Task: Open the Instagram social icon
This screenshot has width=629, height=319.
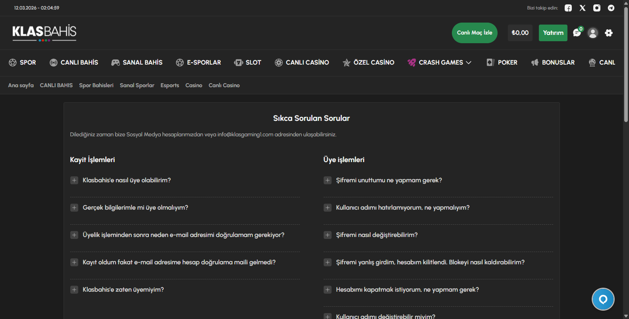Action: pos(597,8)
